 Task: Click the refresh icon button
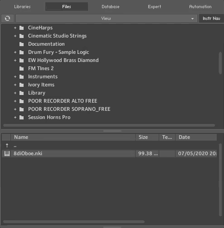[x=7, y=19]
